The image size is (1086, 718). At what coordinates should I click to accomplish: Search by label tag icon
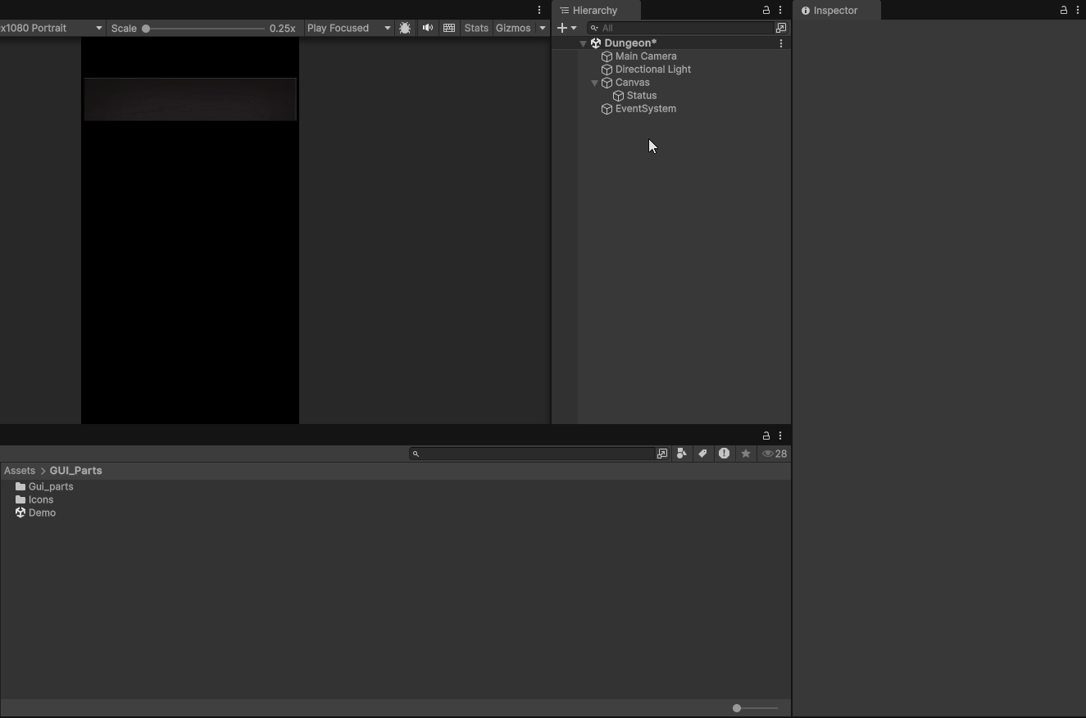tap(703, 454)
